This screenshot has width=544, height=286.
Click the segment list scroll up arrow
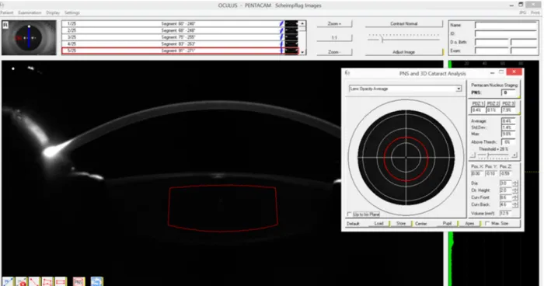pyautogui.click(x=302, y=24)
